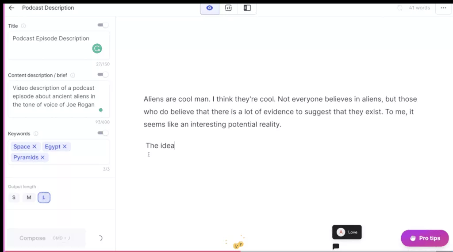This screenshot has width=453, height=252.
Task: Switch to the split panel layout icon
Action: (247, 8)
